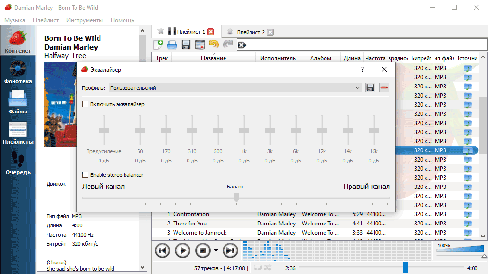Click the clear playlist icon
The height and width of the screenshot is (274, 488).
click(200, 45)
